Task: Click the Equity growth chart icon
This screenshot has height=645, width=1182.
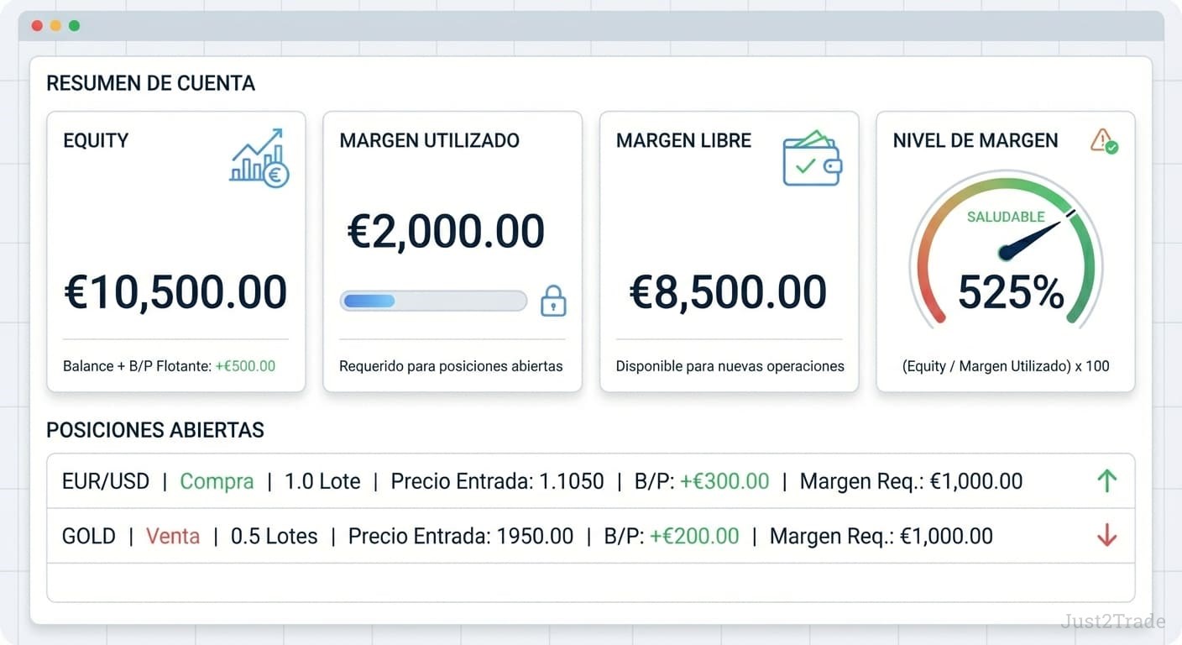Action: tap(259, 158)
